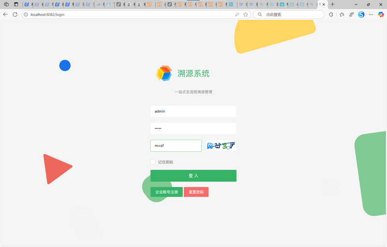Click the green 登入 button

(x=193, y=176)
